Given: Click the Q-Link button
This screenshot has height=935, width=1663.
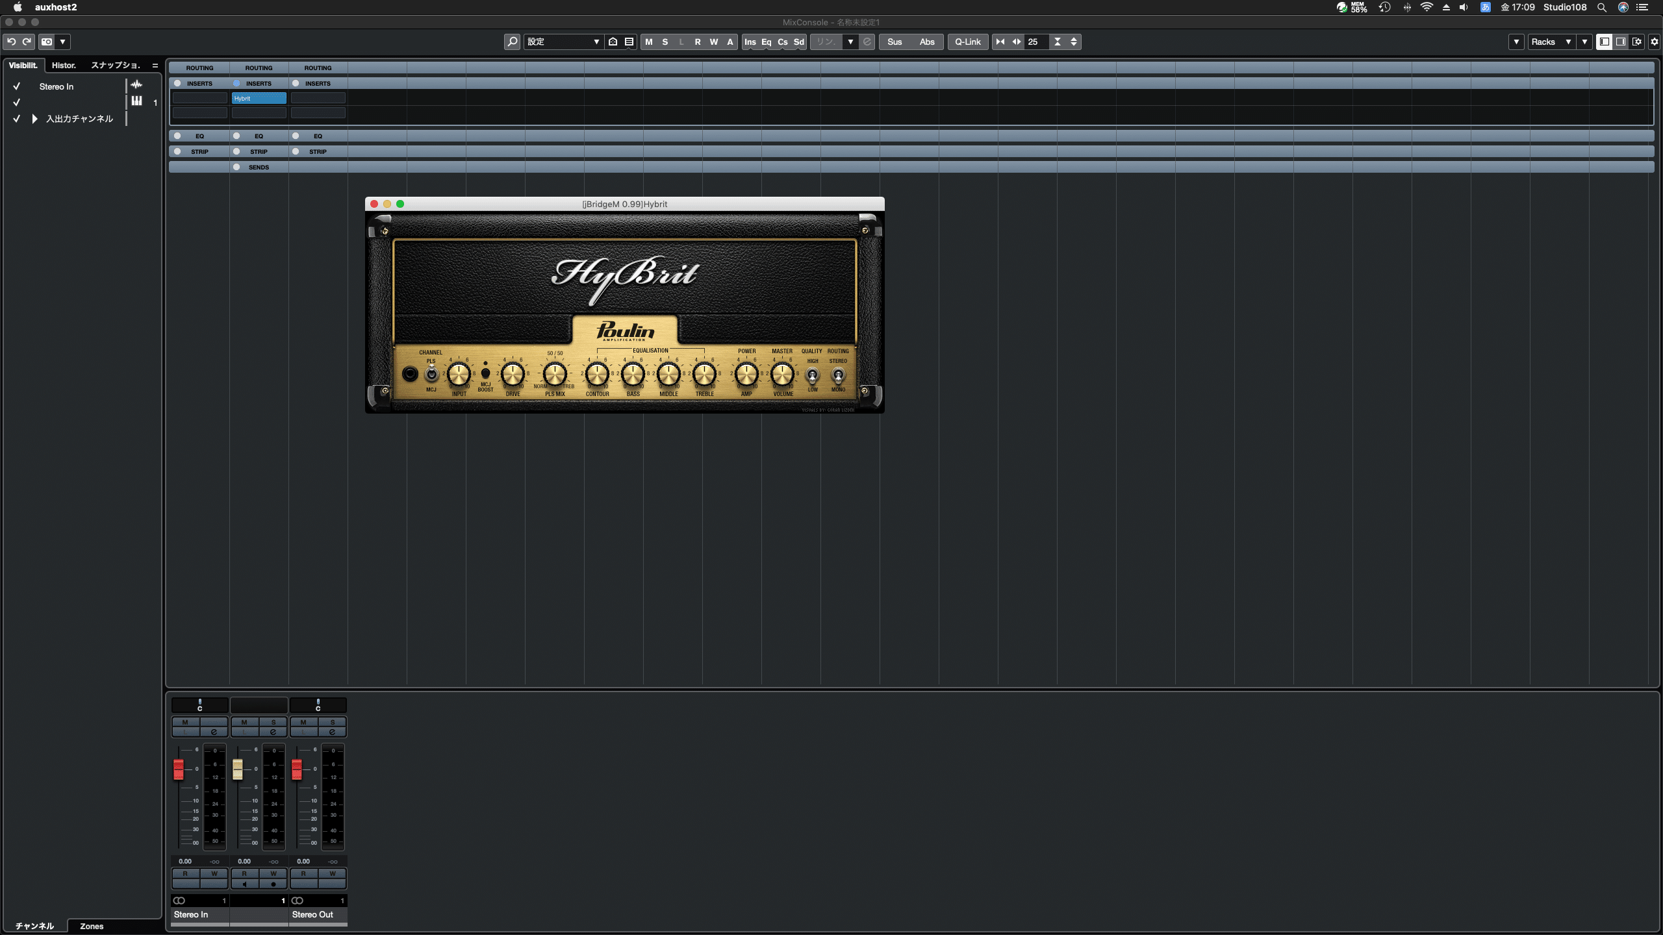Looking at the screenshot, I should [x=967, y=42].
